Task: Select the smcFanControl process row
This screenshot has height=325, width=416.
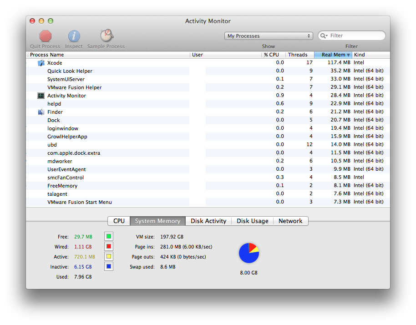Action: click(x=208, y=178)
